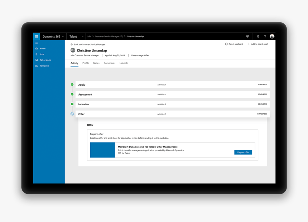The width and height of the screenshot is (308, 222).
Task: Open the feedback chat icon in header
Action: (247, 37)
